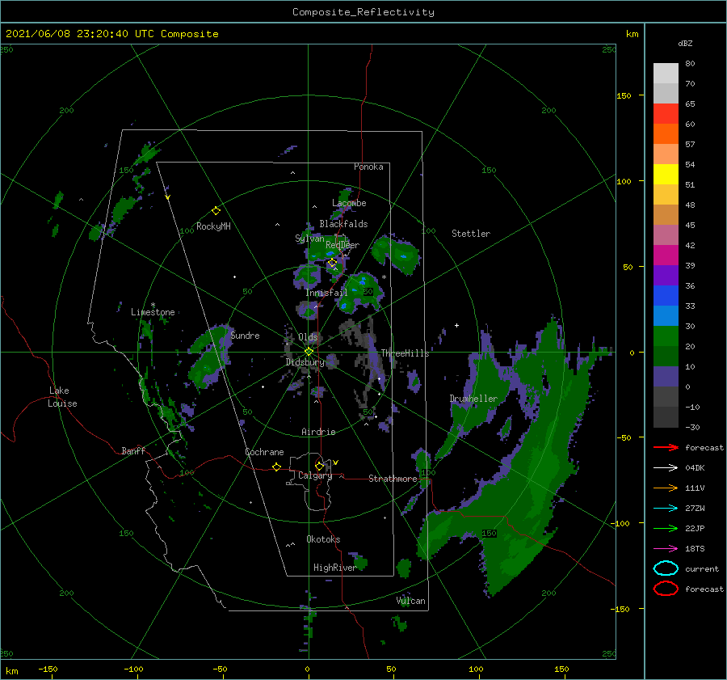Image resolution: width=727 pixels, height=680 pixels.
Task: Click the Sundre town label
Action: coord(246,335)
